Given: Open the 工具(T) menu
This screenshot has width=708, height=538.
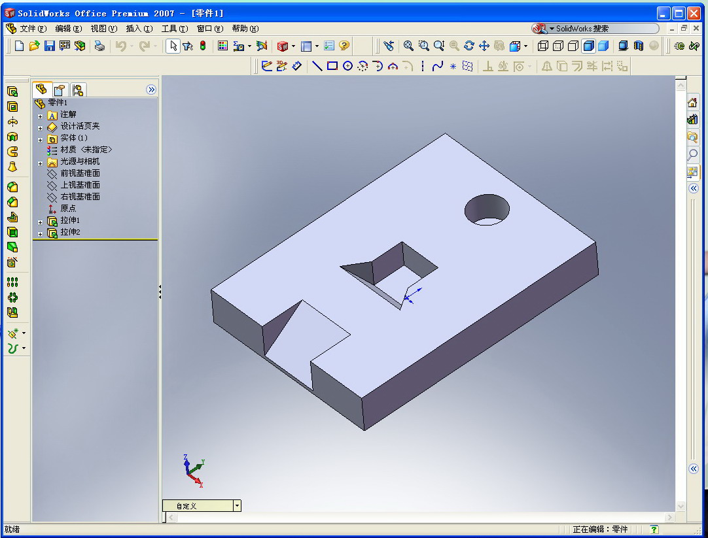Looking at the screenshot, I should [175, 28].
